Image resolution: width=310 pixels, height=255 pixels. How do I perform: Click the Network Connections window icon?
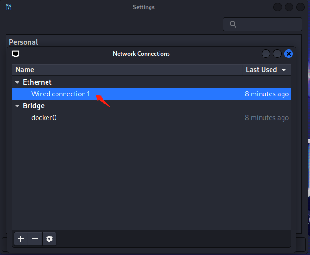tap(16, 54)
